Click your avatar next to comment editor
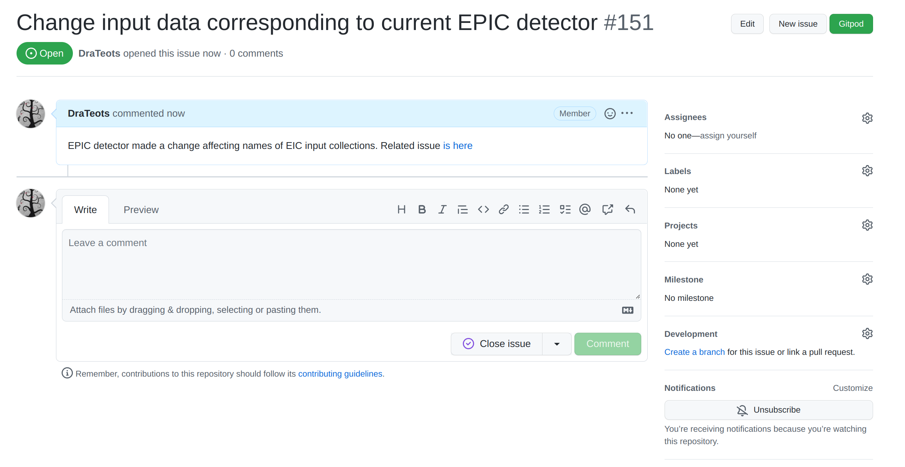This screenshot has width=905, height=467. point(31,203)
